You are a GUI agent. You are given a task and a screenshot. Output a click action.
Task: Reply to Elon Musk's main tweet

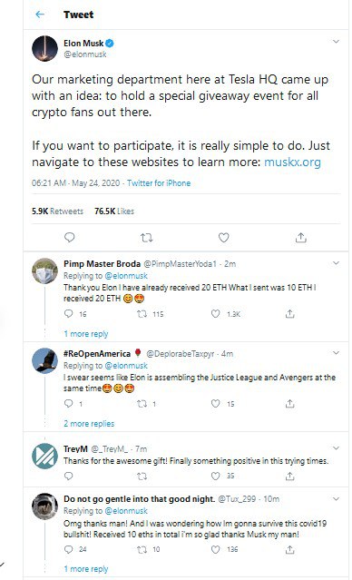(70, 238)
